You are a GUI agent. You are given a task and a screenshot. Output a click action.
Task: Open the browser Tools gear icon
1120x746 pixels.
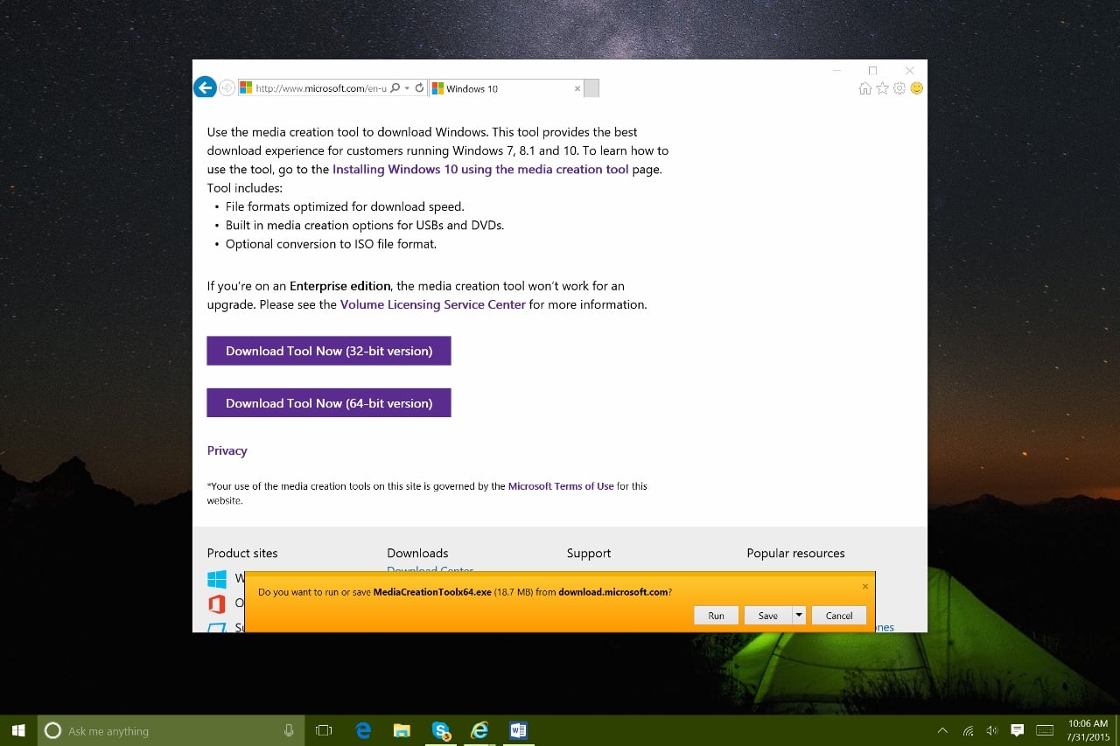click(899, 88)
